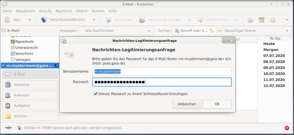Select the Papierkorb folder
The image size is (294, 135).
(24, 41)
